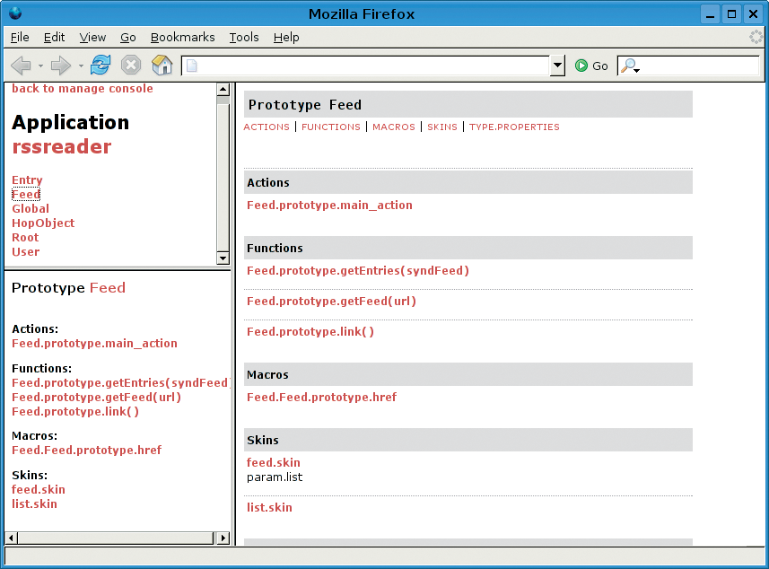Open the Help menu

point(286,38)
